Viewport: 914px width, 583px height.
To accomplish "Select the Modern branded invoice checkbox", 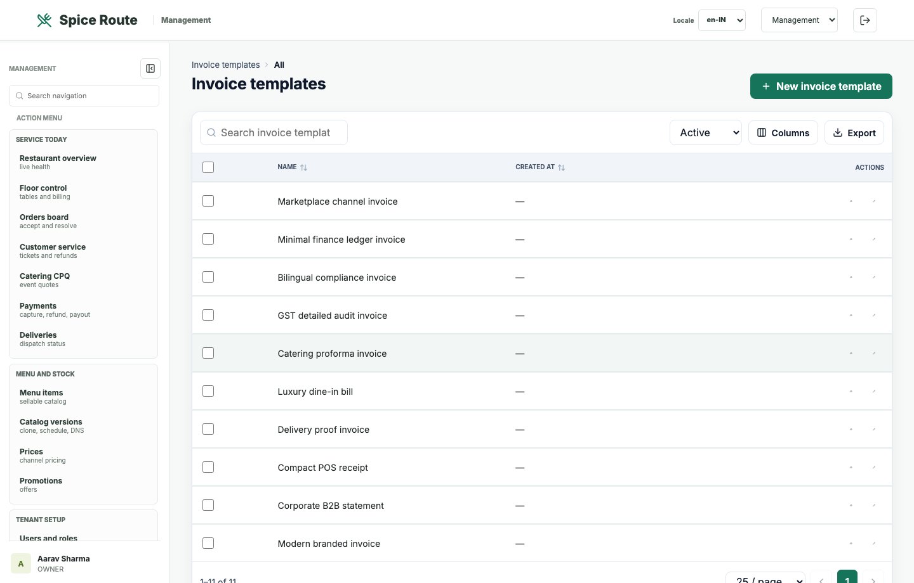I will tap(208, 543).
